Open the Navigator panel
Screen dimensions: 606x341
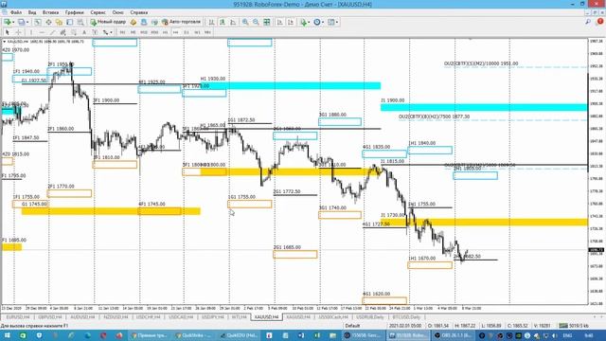59,22
